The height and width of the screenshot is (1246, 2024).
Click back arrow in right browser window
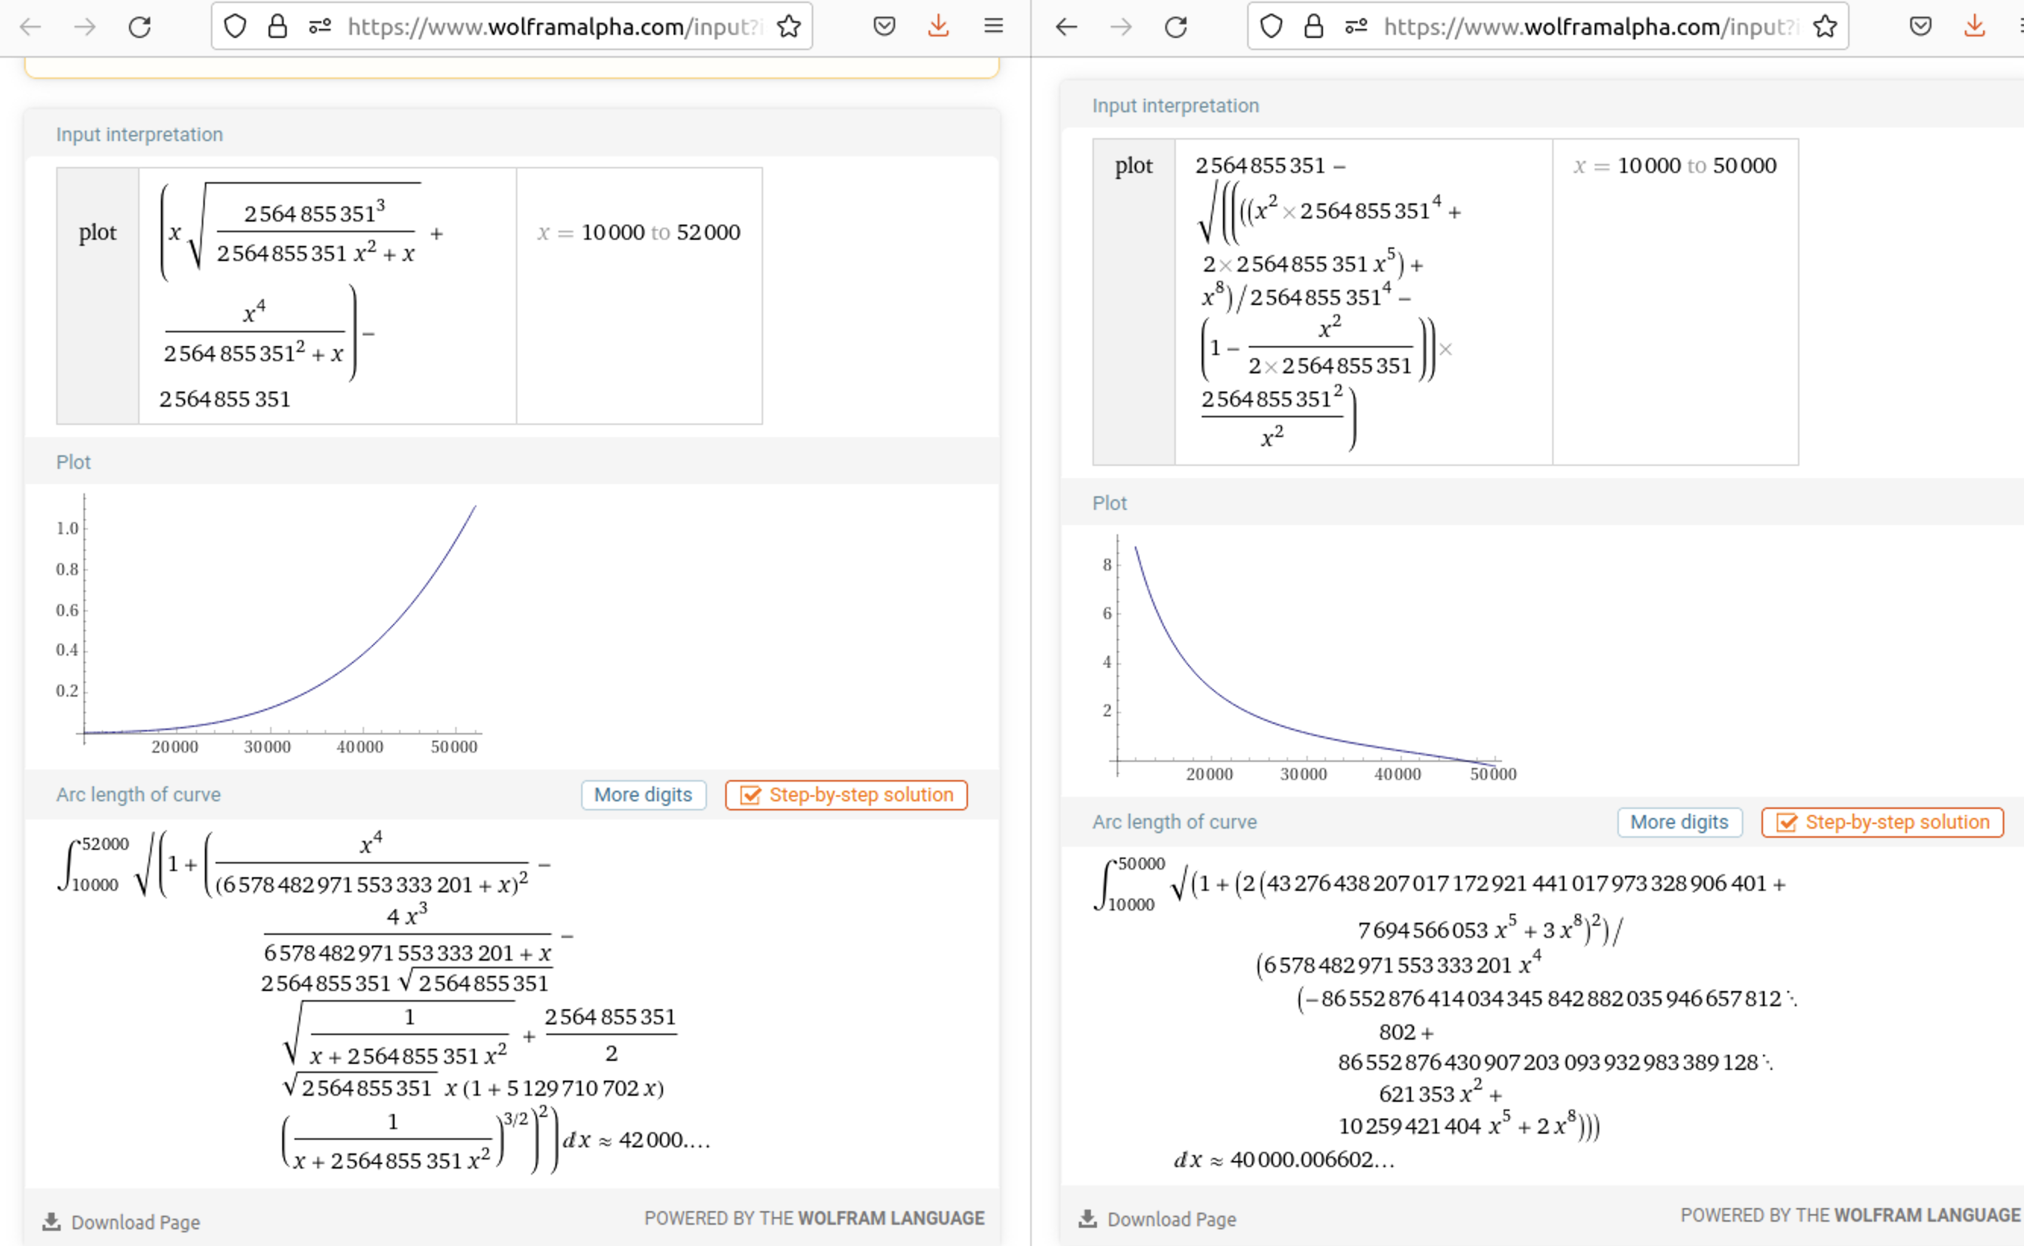coord(1066,27)
